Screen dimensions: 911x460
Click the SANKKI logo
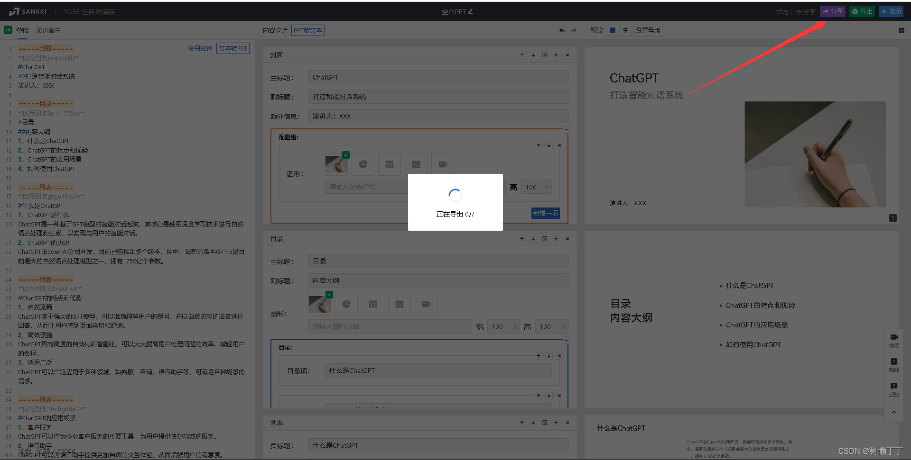(28, 11)
